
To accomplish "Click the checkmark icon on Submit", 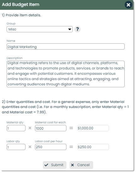I will [x=46, y=165].
